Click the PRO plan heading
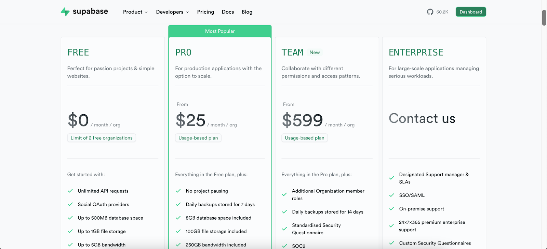 click(183, 53)
